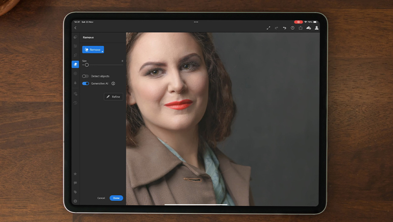
Task: Open the Edit sliders panel
Action: pyautogui.click(x=75, y=46)
